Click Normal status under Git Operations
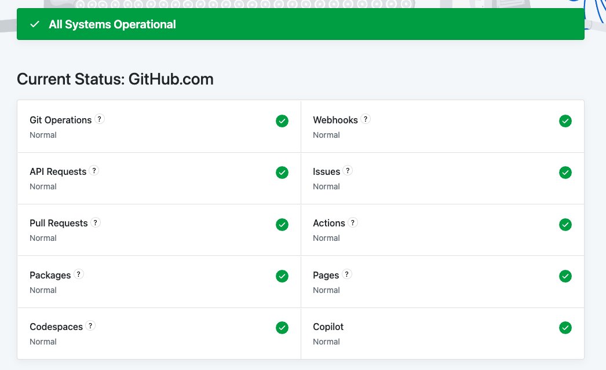Image resolution: width=606 pixels, height=370 pixels. [43, 135]
